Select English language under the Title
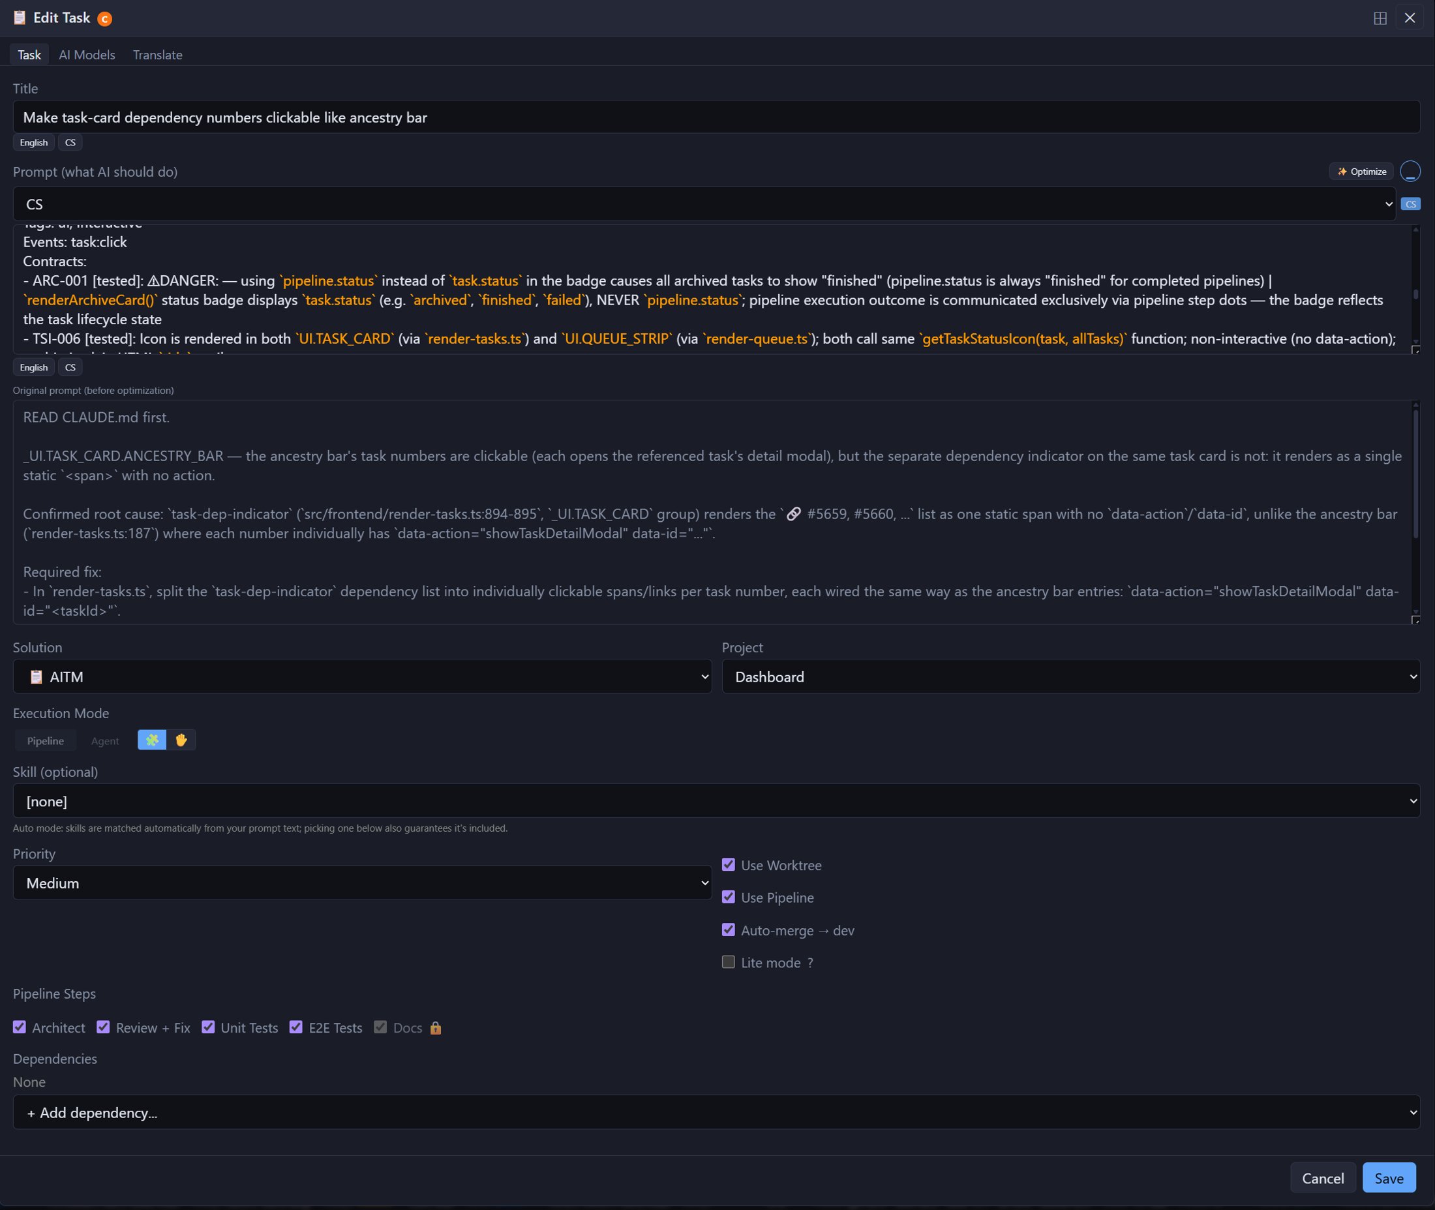1435x1210 pixels. click(34, 143)
